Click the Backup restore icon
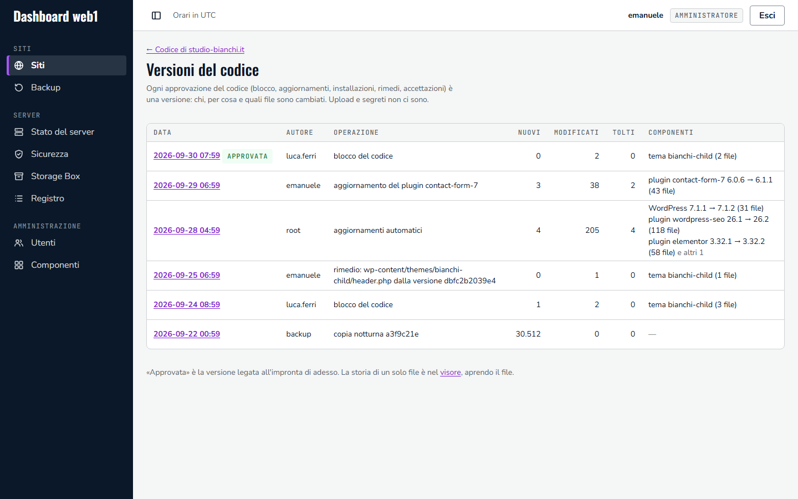798x499 pixels. [19, 88]
